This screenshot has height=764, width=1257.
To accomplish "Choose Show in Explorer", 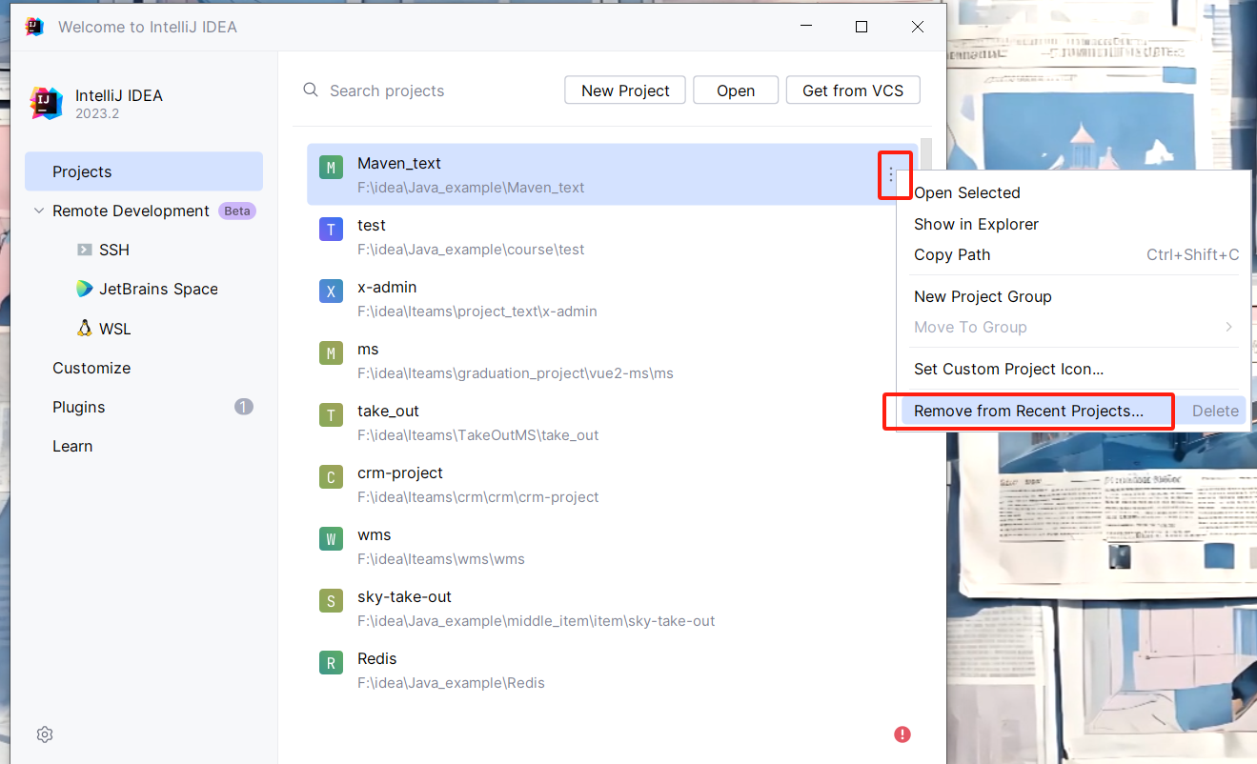I will click(x=1073, y=224).
